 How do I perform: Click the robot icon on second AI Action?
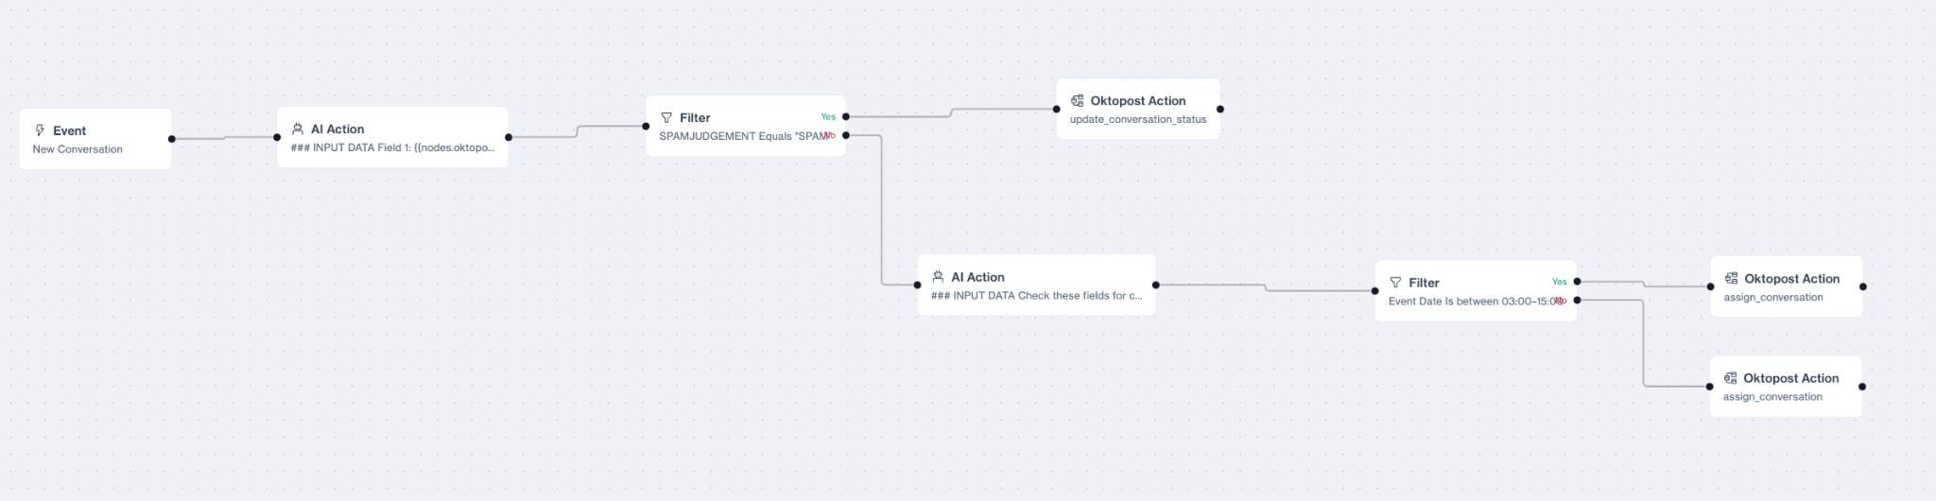point(938,277)
